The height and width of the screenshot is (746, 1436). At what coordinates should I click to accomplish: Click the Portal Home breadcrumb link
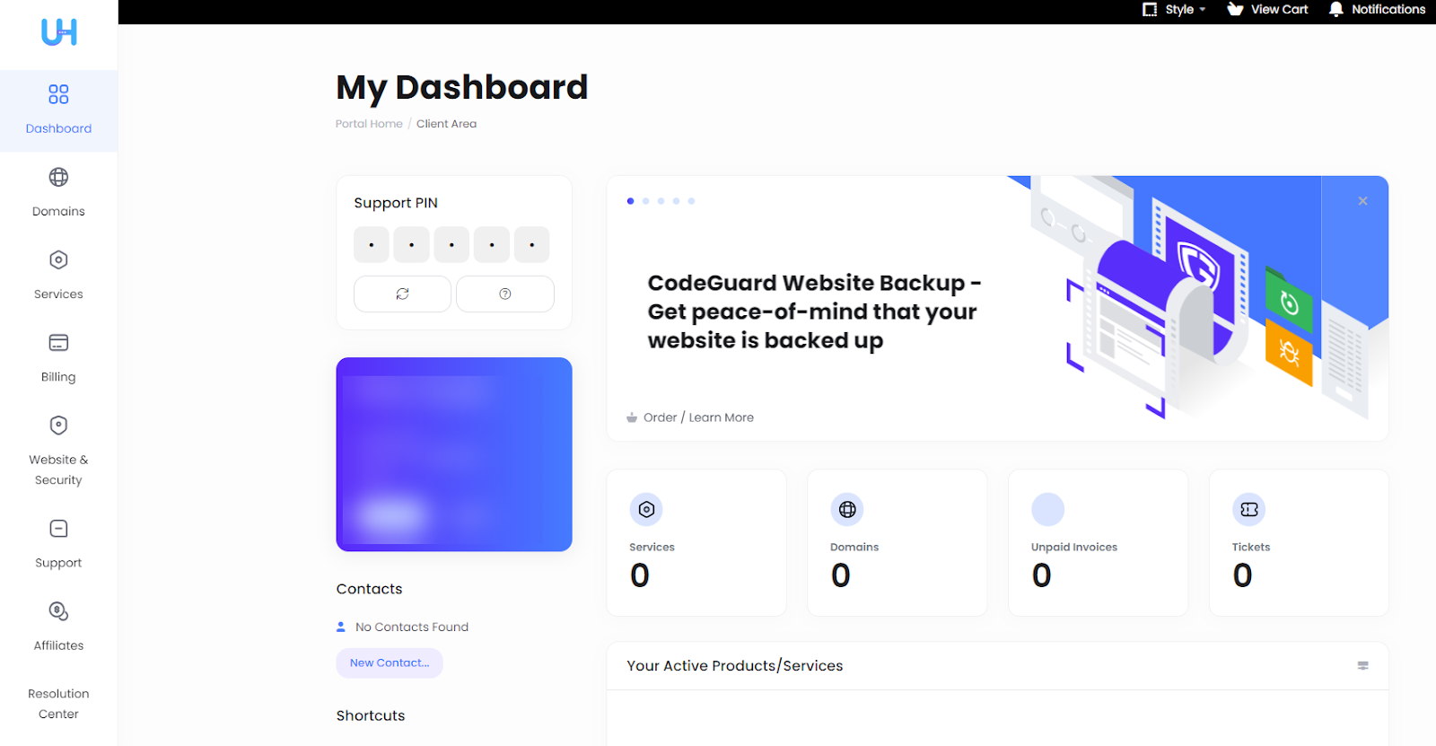click(369, 124)
